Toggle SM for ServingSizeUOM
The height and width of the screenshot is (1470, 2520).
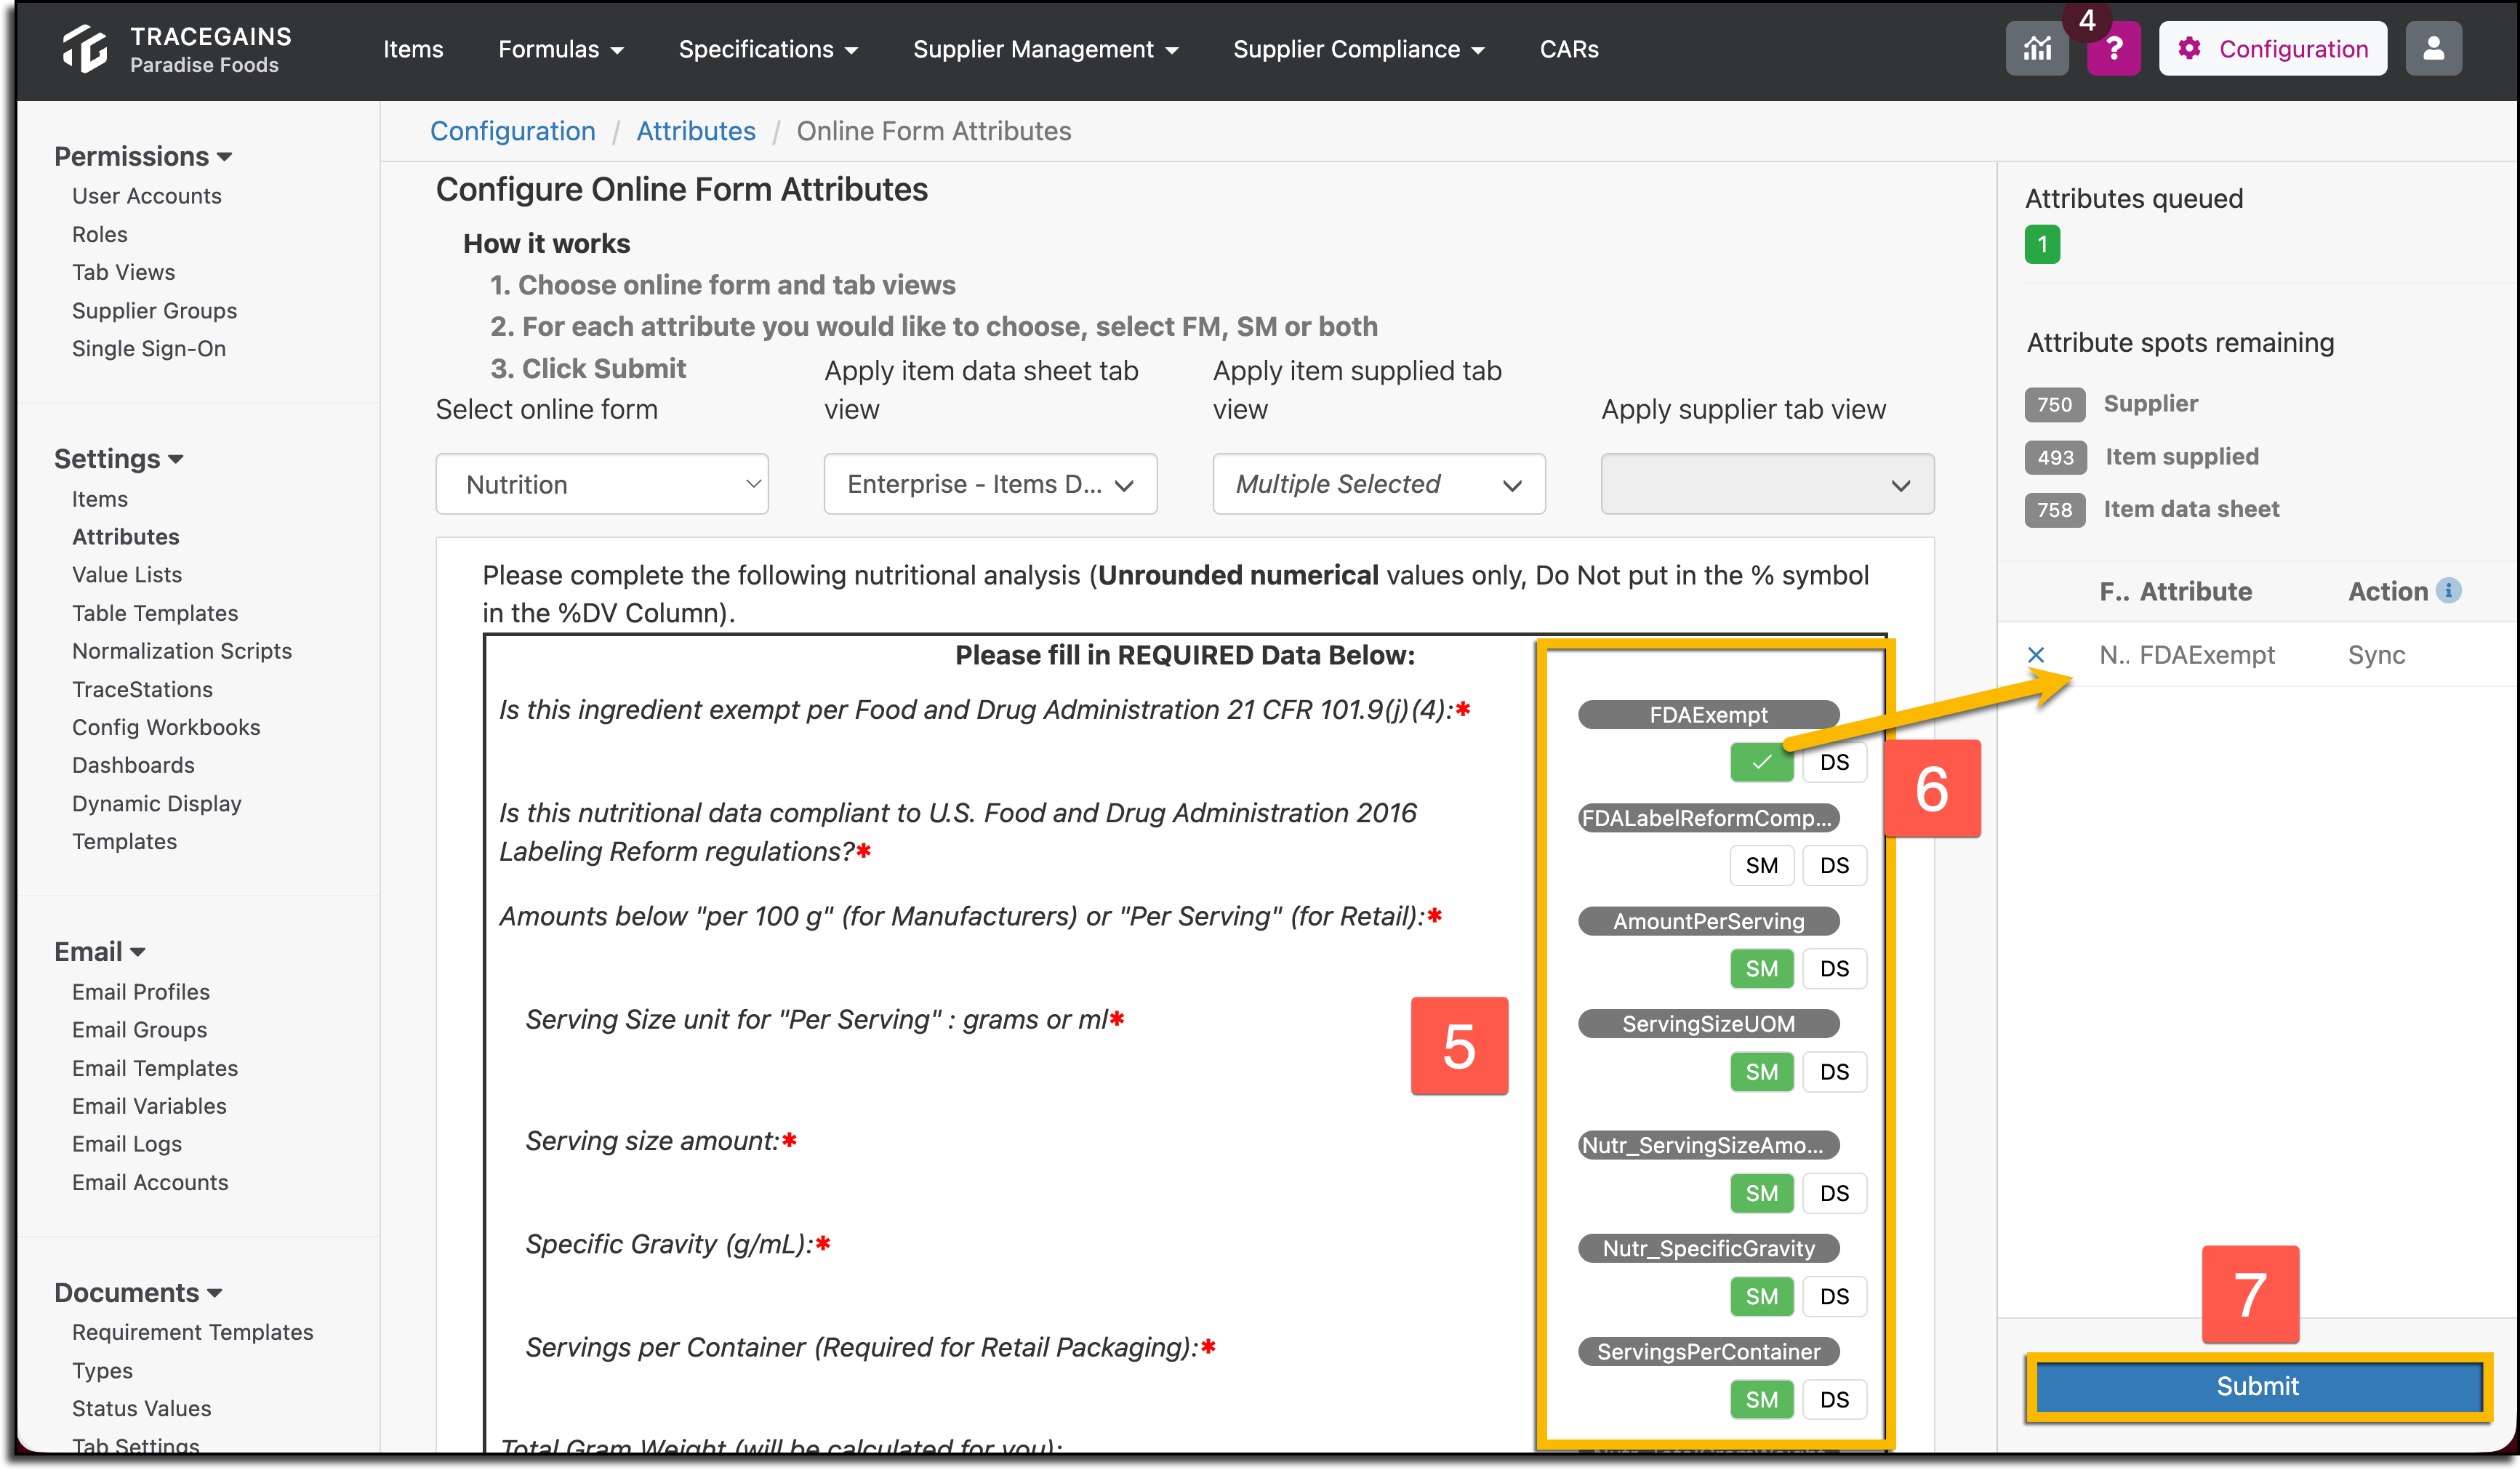(1761, 1071)
